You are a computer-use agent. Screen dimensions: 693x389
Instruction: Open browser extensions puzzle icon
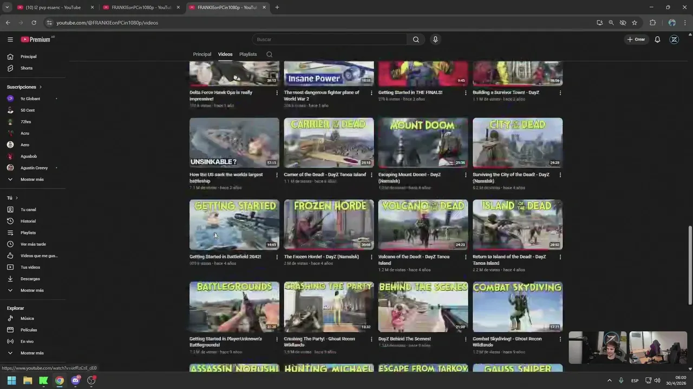(x=652, y=23)
